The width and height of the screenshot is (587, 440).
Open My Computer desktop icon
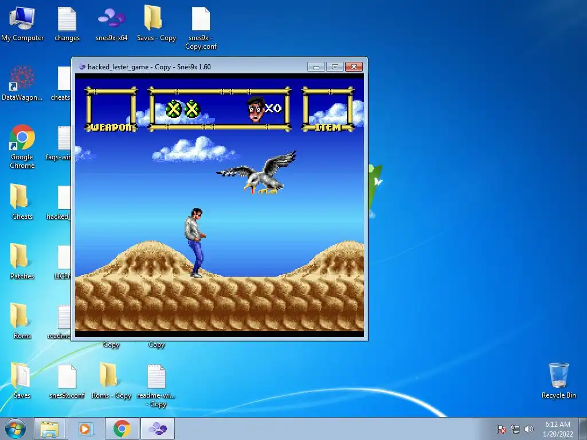click(x=22, y=24)
